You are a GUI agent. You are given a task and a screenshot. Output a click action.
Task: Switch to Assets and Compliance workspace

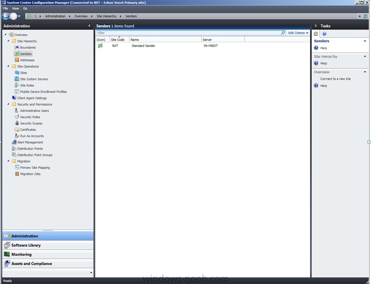tap(48, 263)
